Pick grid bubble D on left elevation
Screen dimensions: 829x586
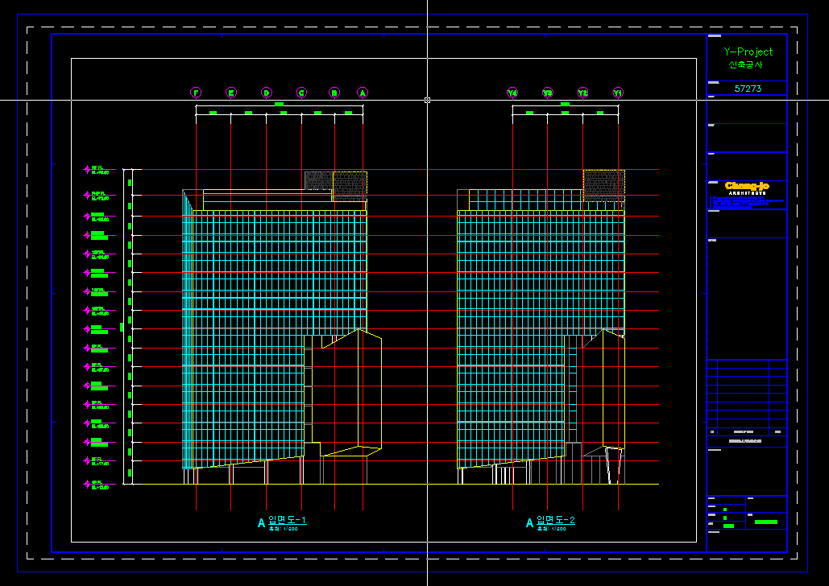coord(267,93)
